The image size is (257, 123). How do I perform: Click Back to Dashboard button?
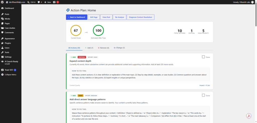77,17
